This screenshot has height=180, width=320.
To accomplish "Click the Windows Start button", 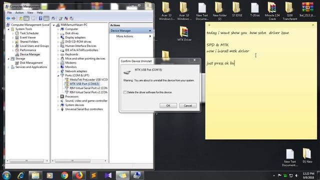I will click(6, 175).
